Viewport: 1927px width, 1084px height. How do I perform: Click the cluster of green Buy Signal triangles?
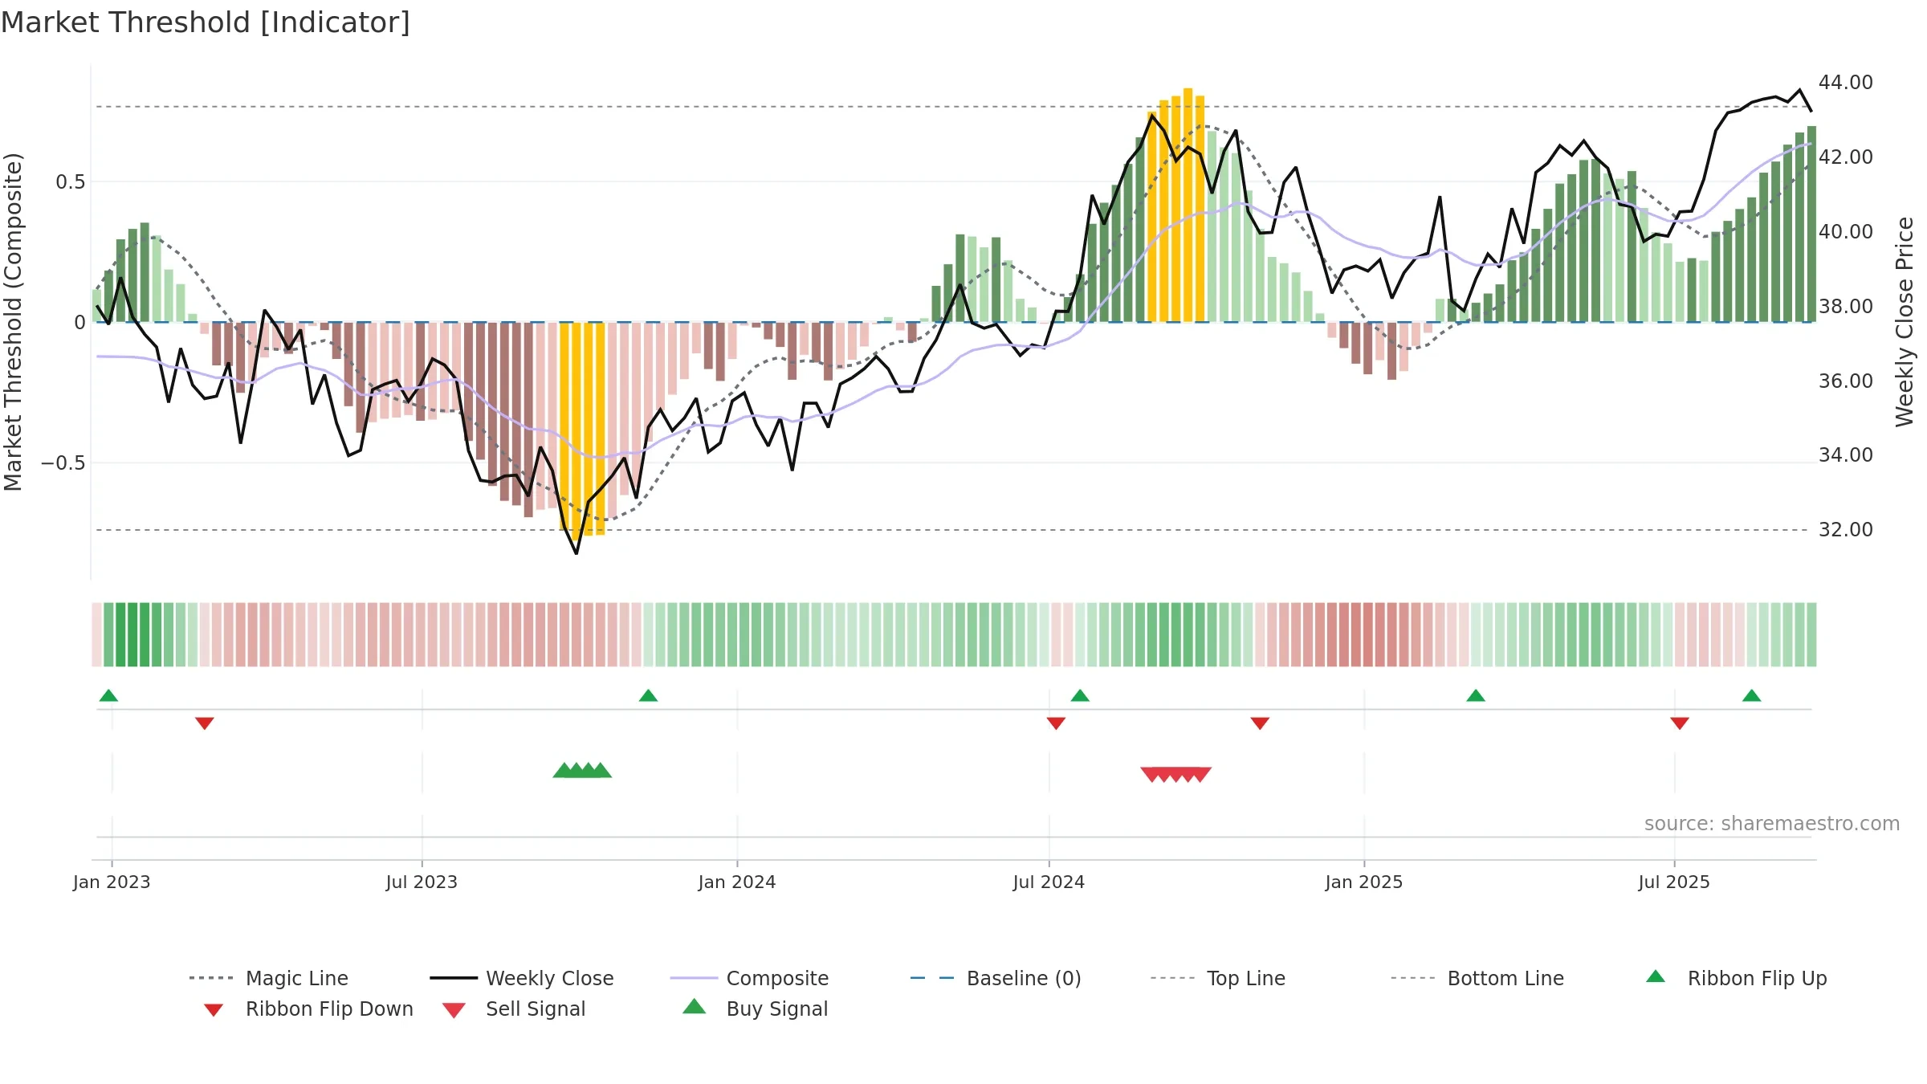click(x=582, y=770)
